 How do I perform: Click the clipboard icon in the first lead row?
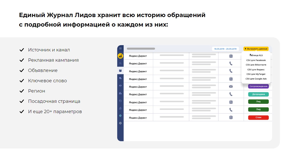231,56
